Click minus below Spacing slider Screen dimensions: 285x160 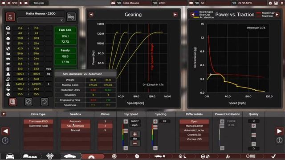click(x=155, y=148)
